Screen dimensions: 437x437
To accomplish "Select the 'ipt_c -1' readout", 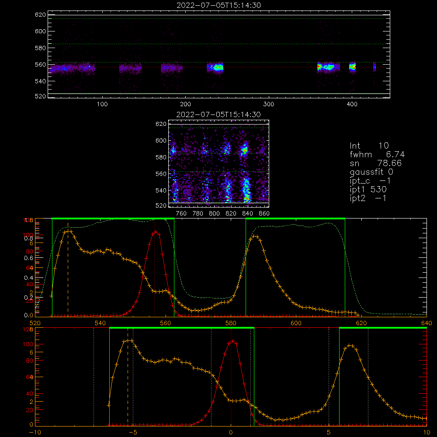I will [370, 181].
